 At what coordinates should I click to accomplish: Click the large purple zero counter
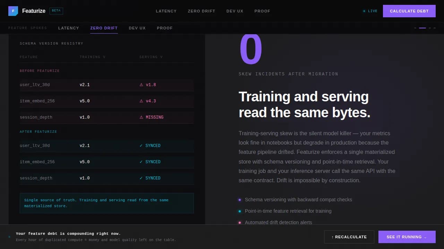251,49
